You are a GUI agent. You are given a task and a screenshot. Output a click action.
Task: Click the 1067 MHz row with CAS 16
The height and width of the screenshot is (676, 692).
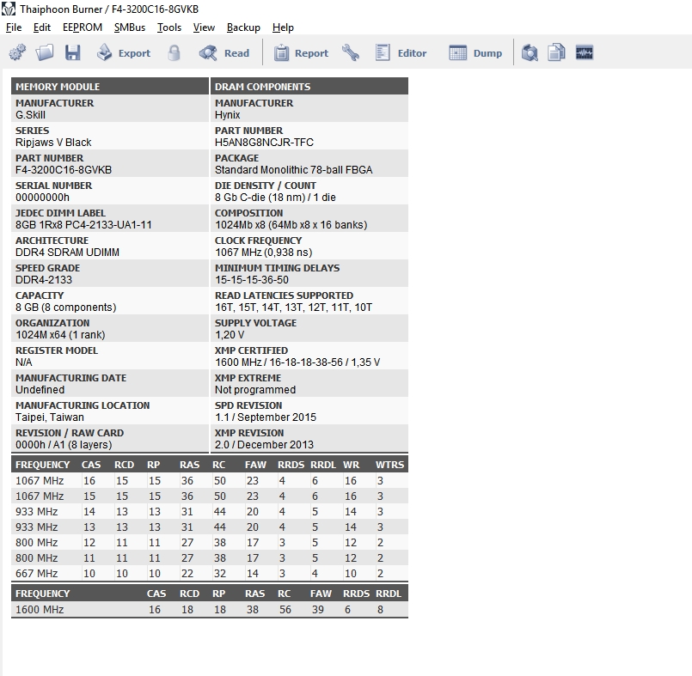[x=210, y=481]
